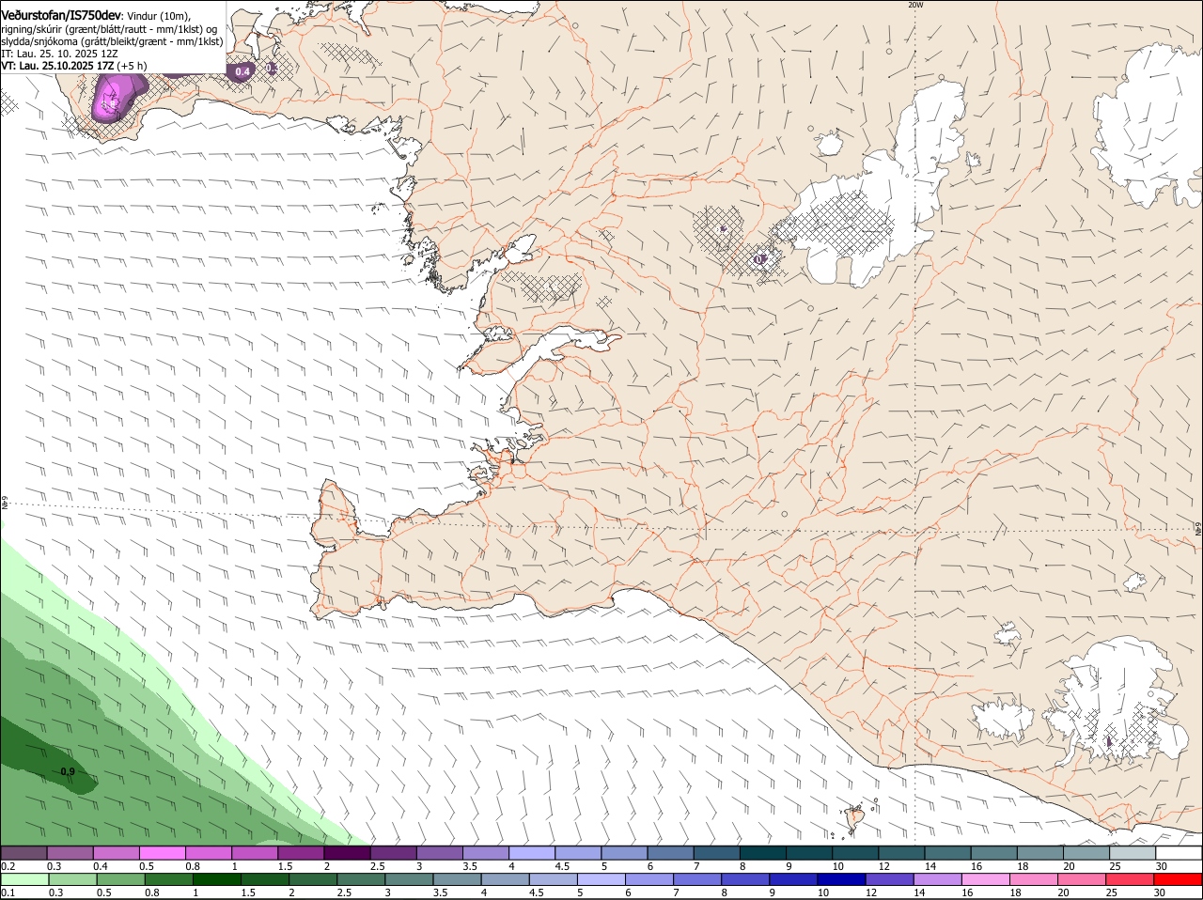
Task: Select the medium green 0.5 swatch in the green legend row
Action: pyautogui.click(x=120, y=879)
